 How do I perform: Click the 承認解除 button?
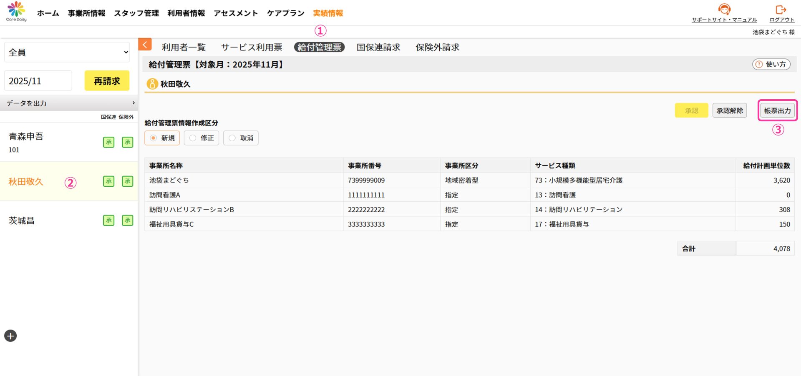[x=730, y=110]
